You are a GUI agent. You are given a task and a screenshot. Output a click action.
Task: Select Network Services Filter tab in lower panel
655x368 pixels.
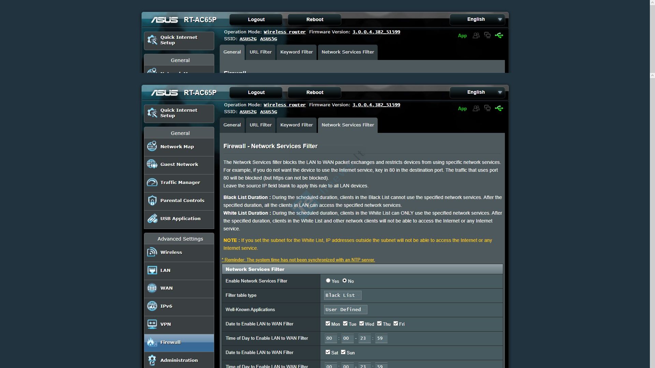click(x=348, y=125)
